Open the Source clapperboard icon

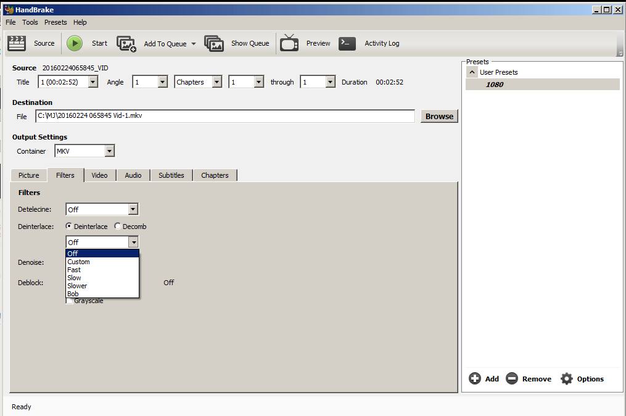pos(17,43)
